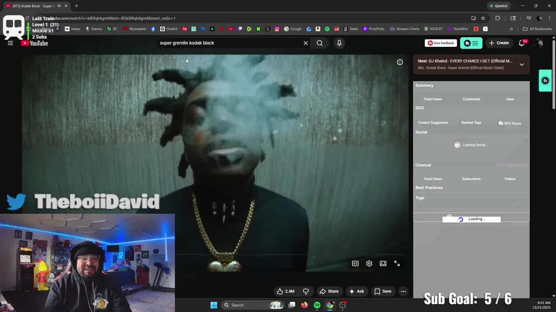This screenshot has width=556, height=312.
Task: Click the Creator Suggested label
Action: click(433, 123)
